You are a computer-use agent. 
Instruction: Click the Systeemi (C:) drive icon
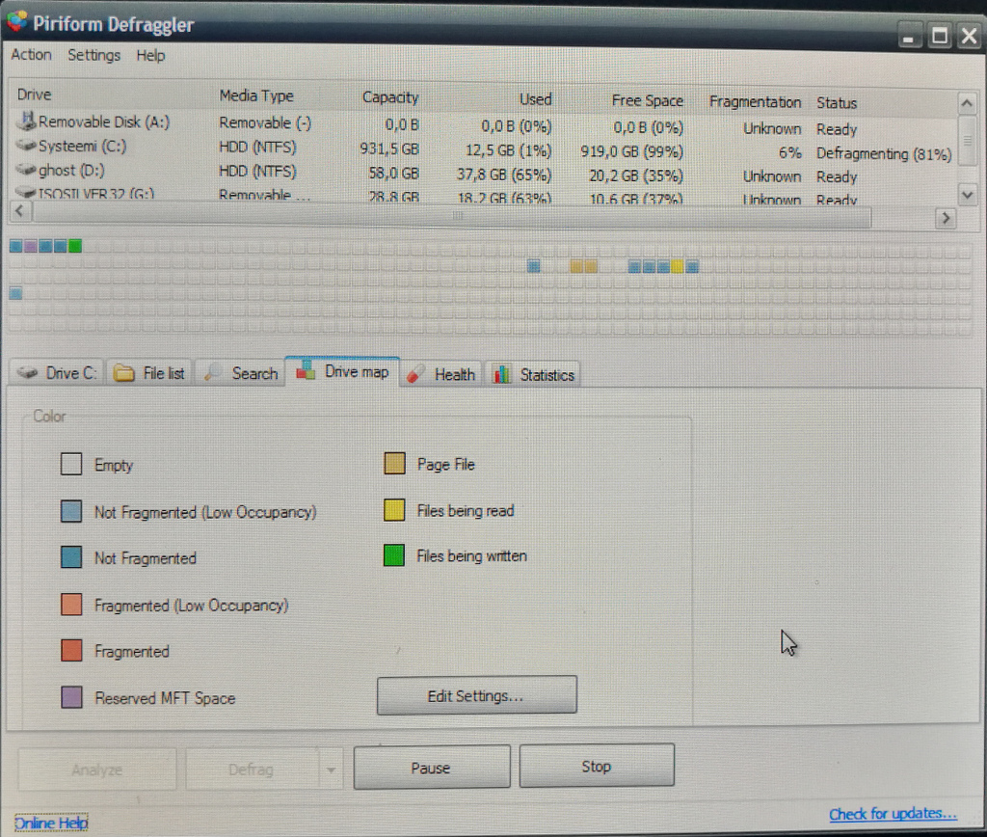pos(26,146)
